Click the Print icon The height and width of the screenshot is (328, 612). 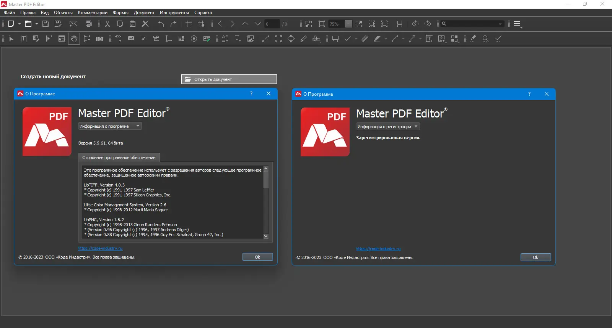click(89, 24)
